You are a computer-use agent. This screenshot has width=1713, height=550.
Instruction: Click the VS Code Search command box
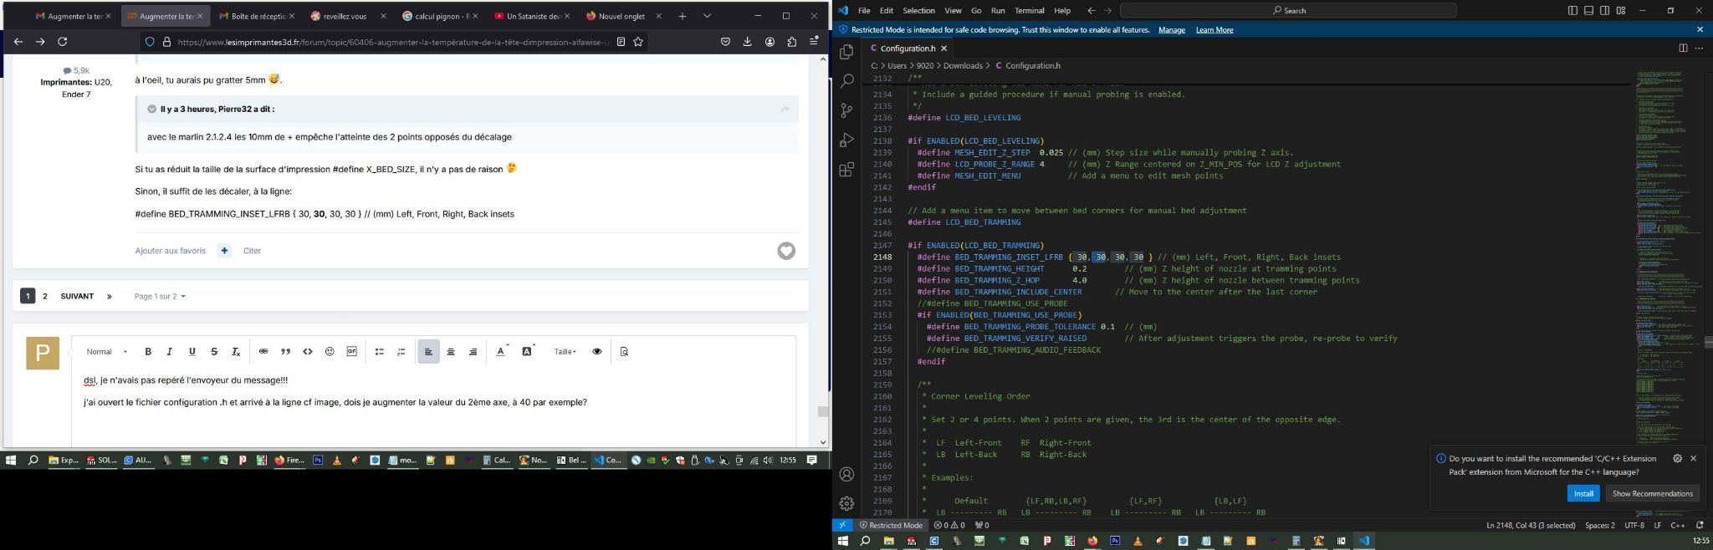coord(1288,11)
